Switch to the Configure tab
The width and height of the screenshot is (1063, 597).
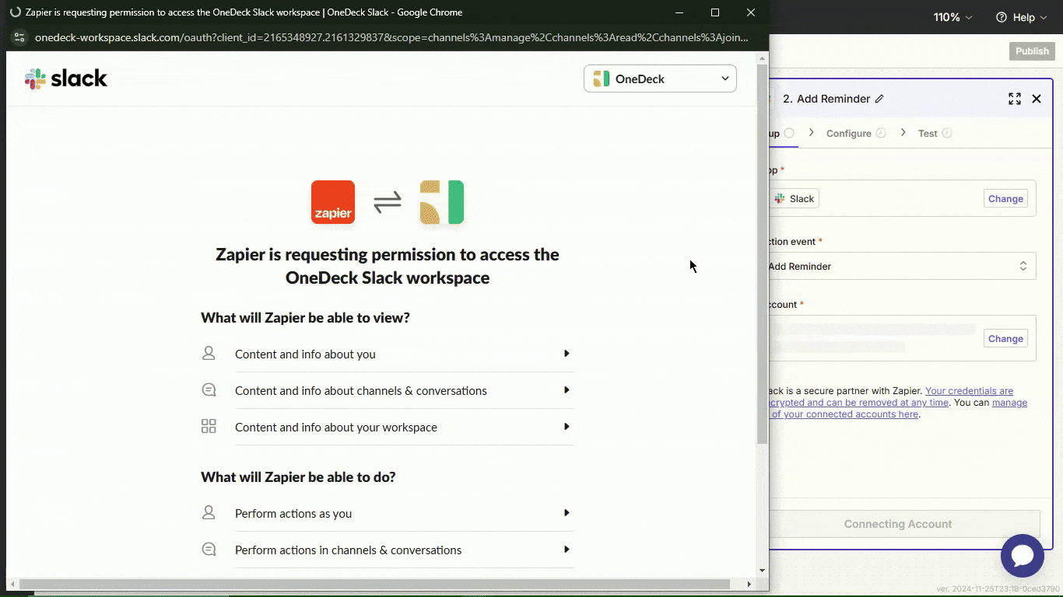tap(856, 133)
